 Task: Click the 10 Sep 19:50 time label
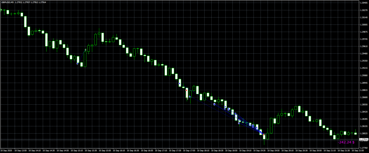click(x=273, y=150)
